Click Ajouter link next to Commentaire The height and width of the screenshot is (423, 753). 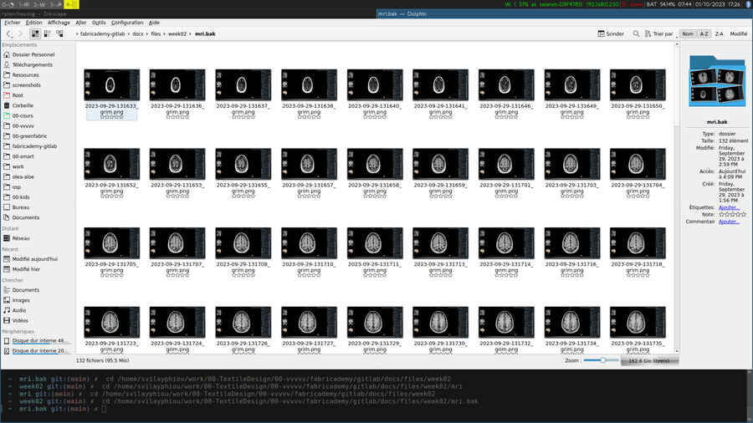(x=729, y=222)
